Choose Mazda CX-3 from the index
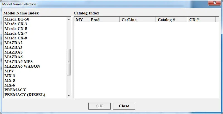 (16, 24)
